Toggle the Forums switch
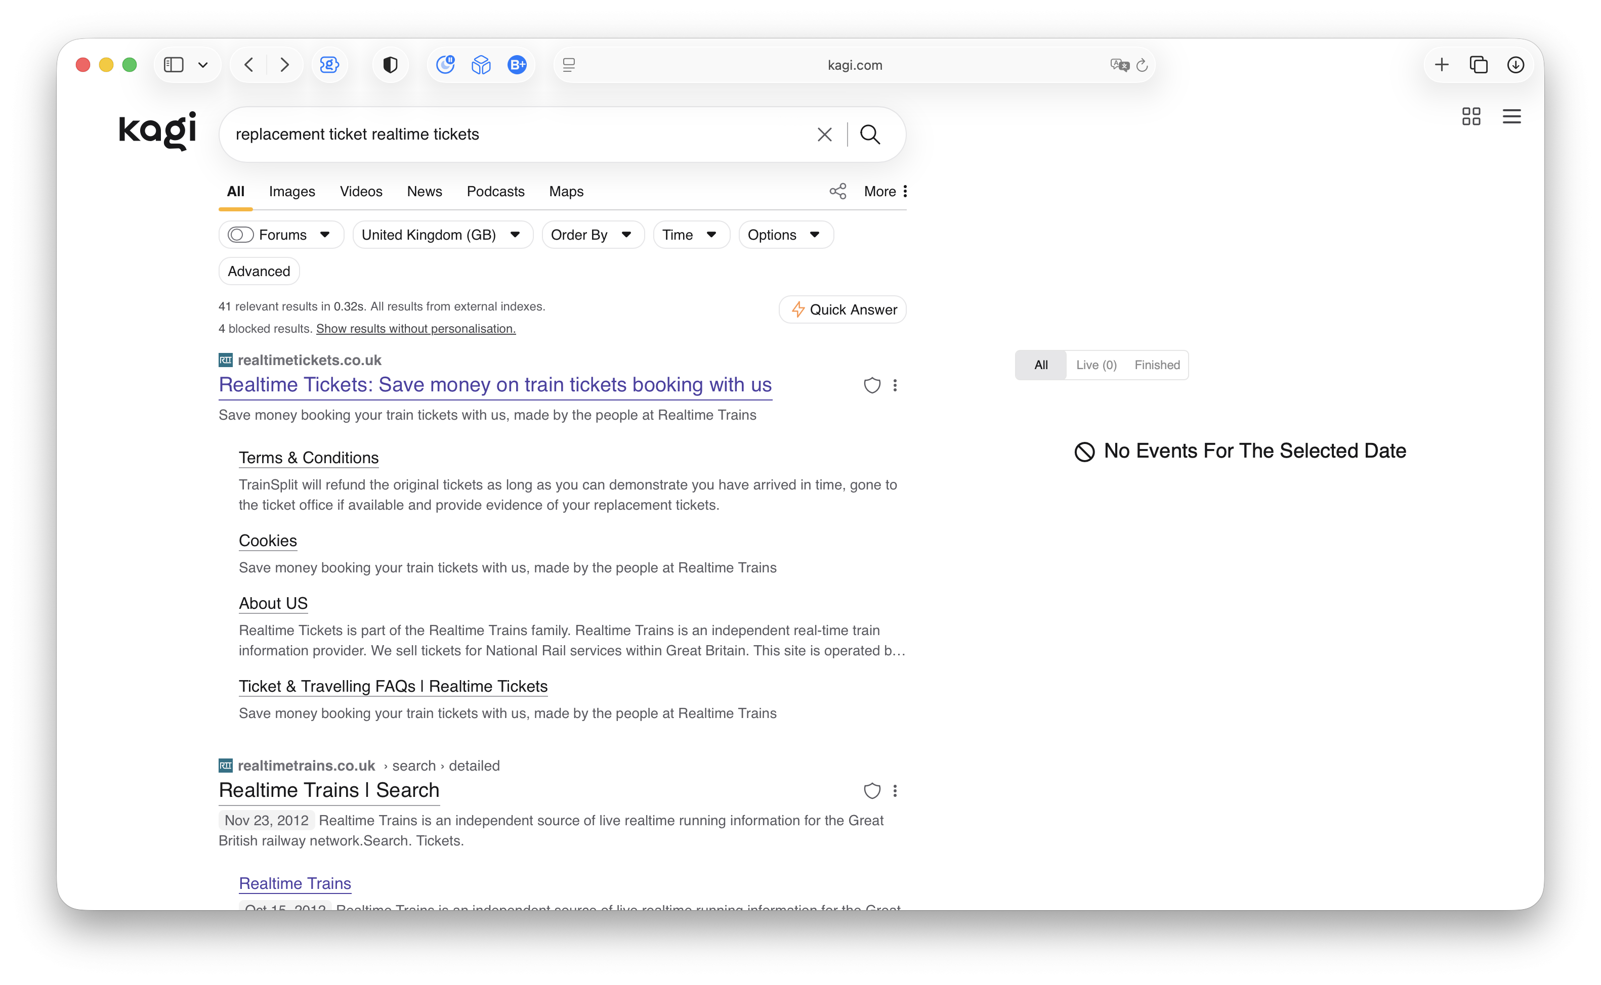This screenshot has width=1601, height=985. tap(240, 235)
